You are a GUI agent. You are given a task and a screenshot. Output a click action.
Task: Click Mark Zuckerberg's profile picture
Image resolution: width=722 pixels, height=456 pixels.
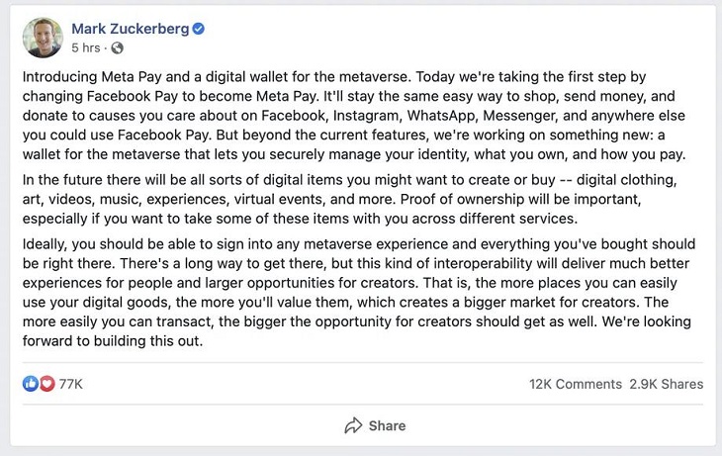[42, 38]
